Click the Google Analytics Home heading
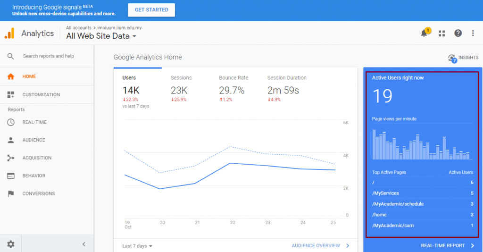 [x=148, y=57]
